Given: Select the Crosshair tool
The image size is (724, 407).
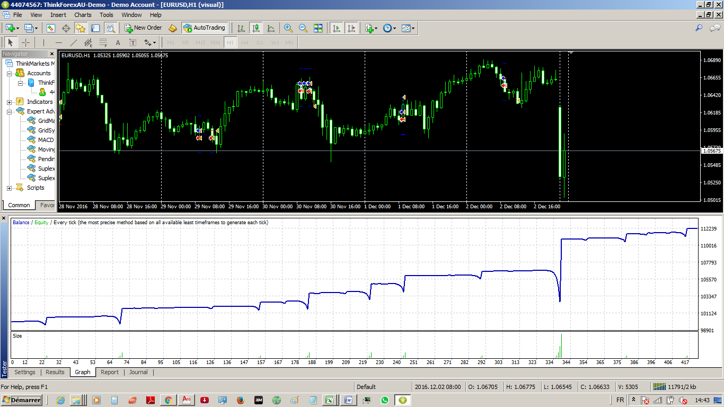Looking at the screenshot, I should point(25,42).
